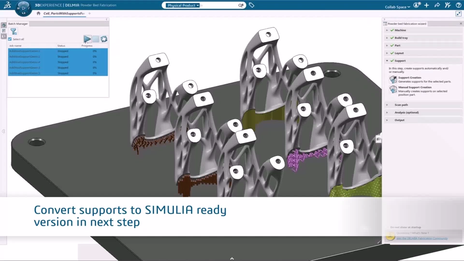Open the 3DEXPERIENCE compass
The width and height of the screenshot is (464, 261).
[23, 9]
